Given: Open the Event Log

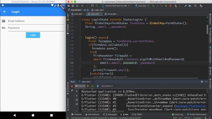Looking at the screenshot, I should 177,114.
